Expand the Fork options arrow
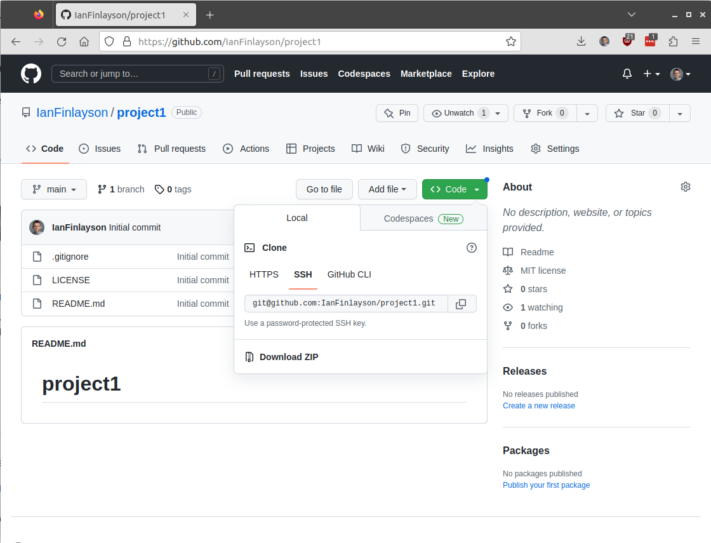Image resolution: width=711 pixels, height=543 pixels. [x=587, y=113]
